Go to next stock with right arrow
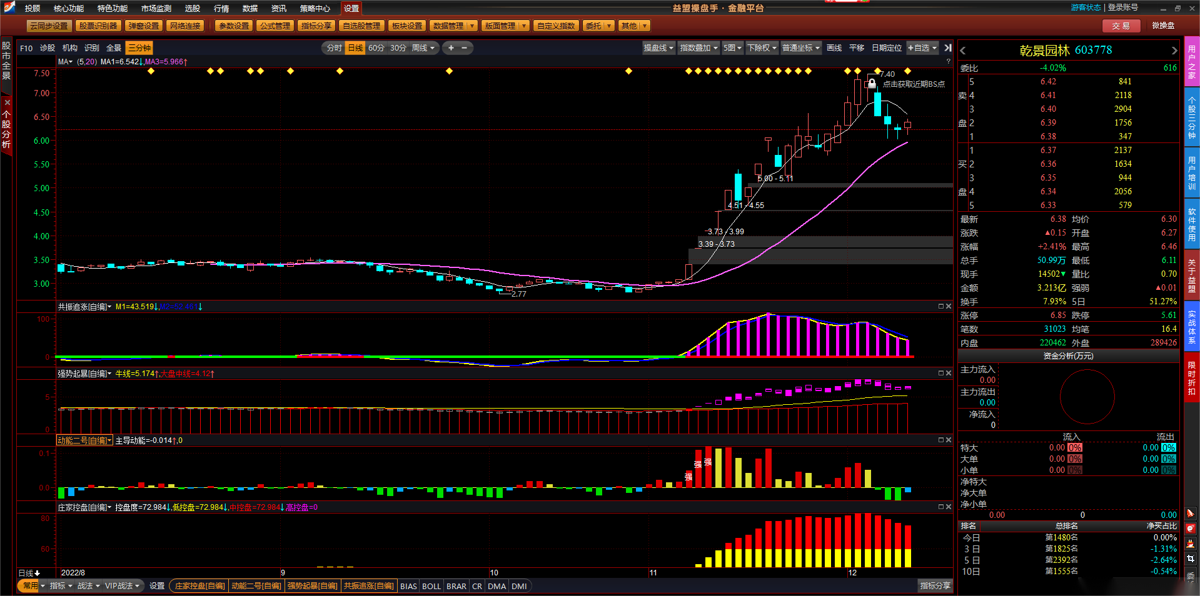This screenshot has width=1200, height=596. tap(1174, 51)
